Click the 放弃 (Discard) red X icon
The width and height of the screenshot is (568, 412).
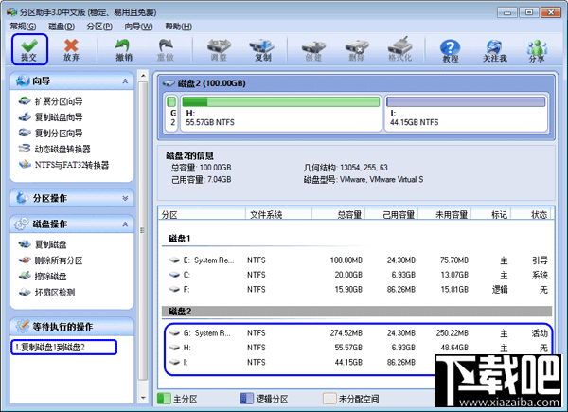point(71,50)
